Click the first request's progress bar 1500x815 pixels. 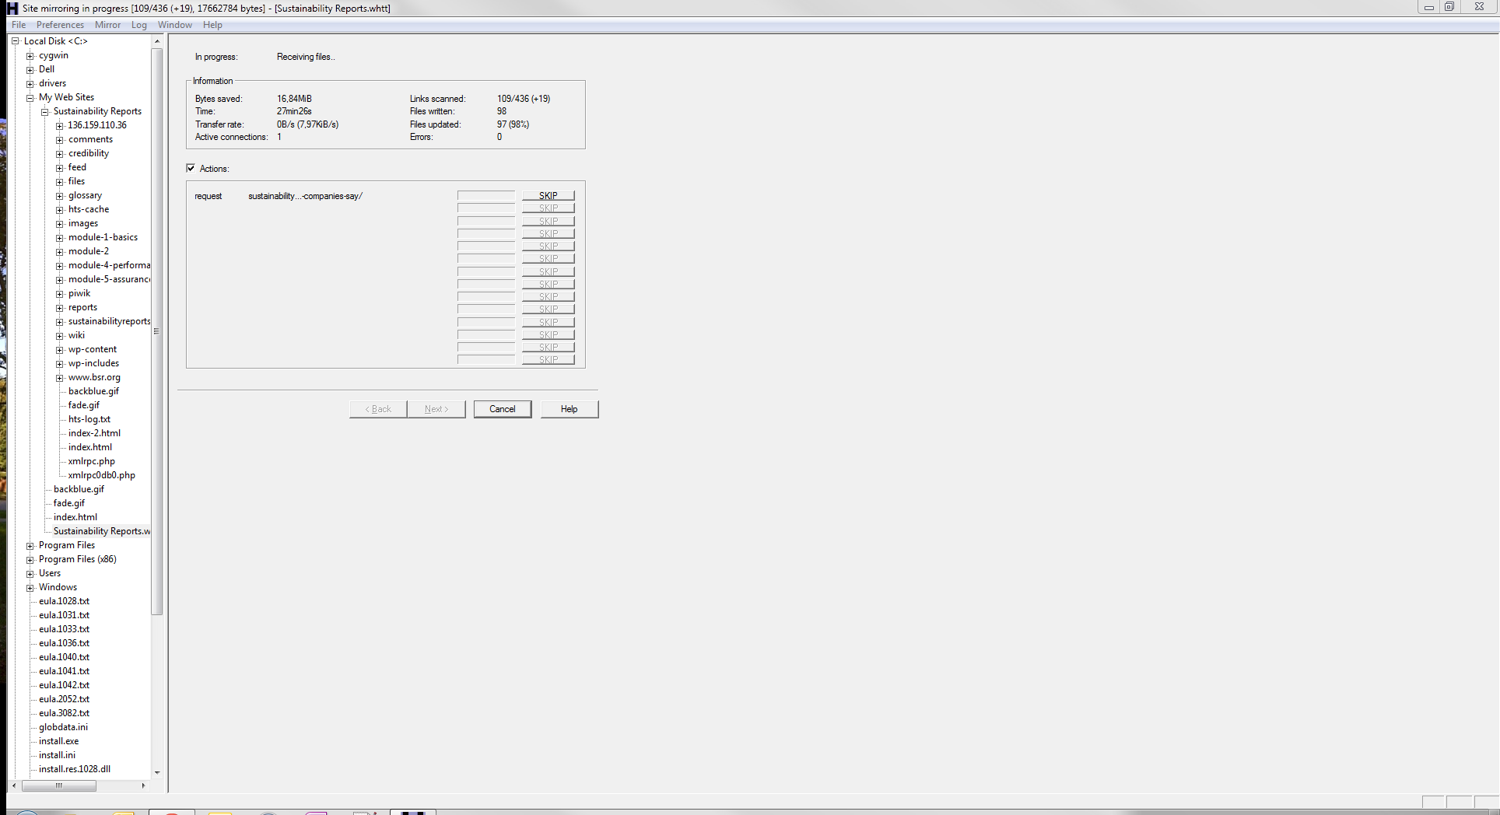(x=486, y=195)
